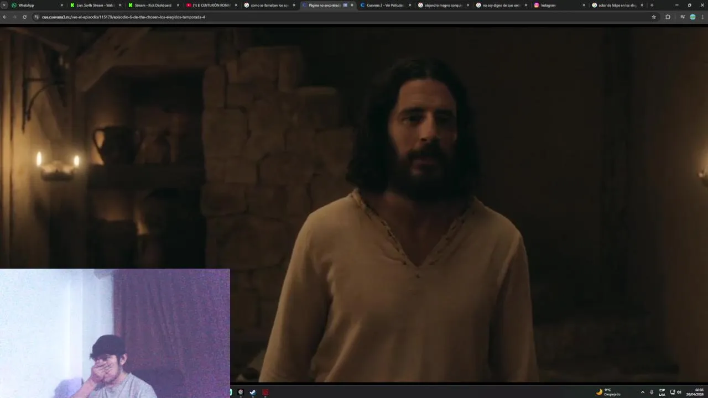Close the alejandro magno tab
This screenshot has height=398, width=708.
[x=468, y=5]
